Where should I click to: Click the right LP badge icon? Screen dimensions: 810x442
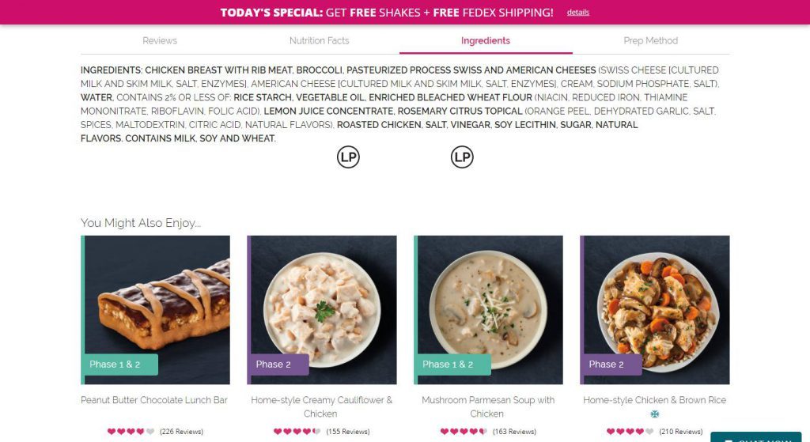[462, 157]
